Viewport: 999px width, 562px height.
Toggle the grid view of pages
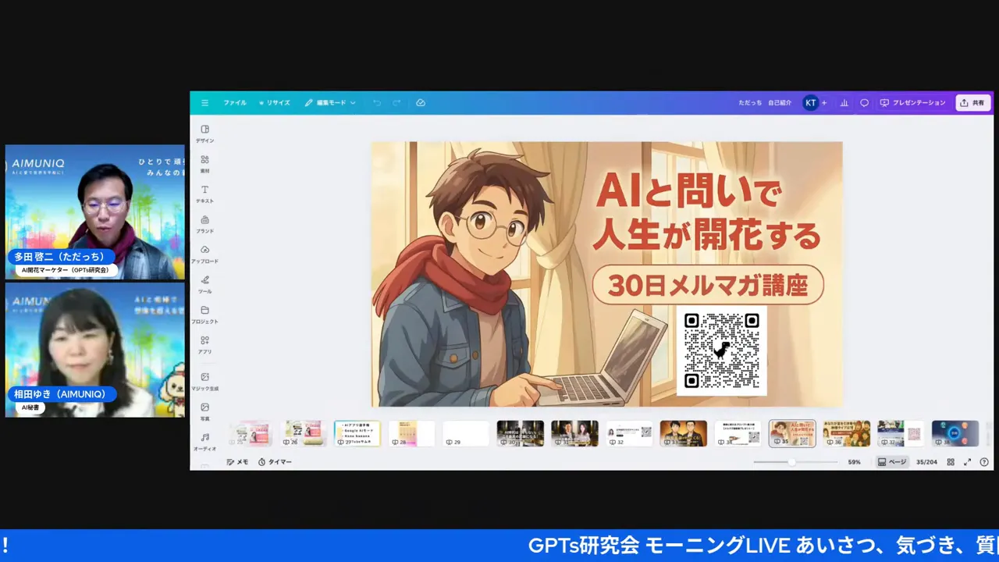click(x=951, y=461)
